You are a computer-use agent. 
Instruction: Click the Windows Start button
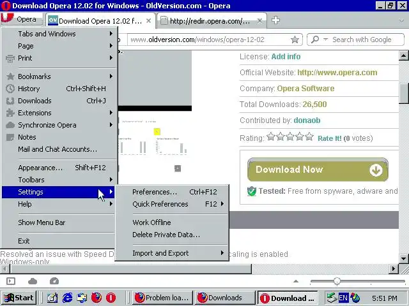(19, 298)
